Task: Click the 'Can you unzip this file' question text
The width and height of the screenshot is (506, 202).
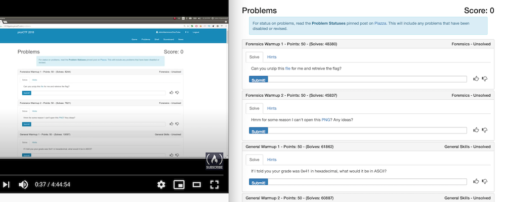Action: (296, 69)
